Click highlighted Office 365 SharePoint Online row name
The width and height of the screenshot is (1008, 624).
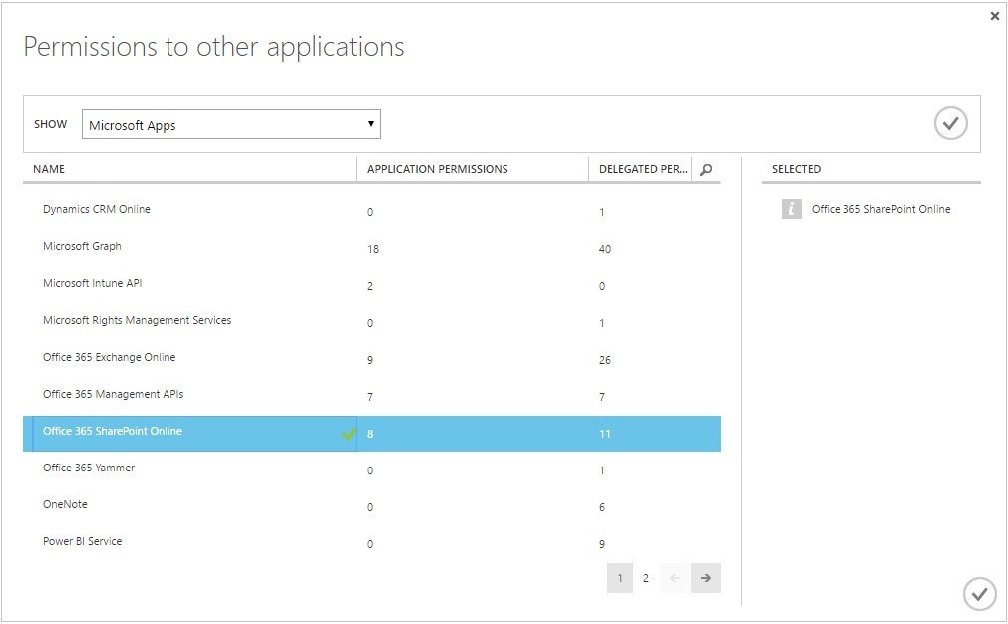coord(113,432)
